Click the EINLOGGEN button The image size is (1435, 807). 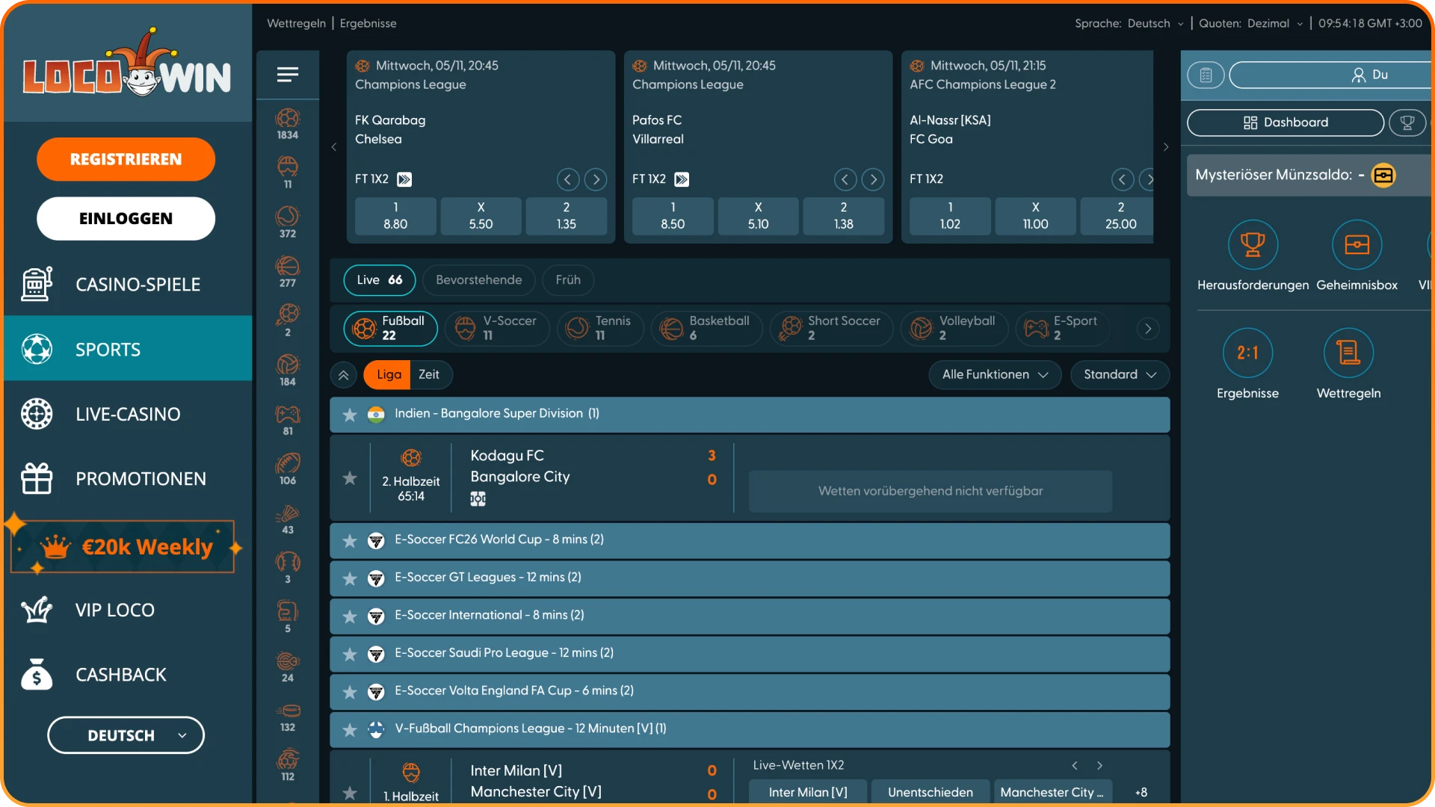(x=126, y=218)
